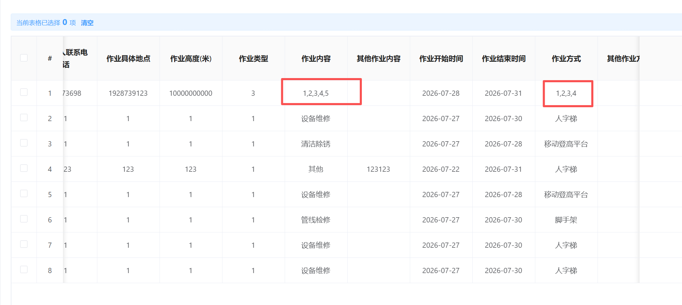Click 人字梯 in row 8

pos(566,271)
